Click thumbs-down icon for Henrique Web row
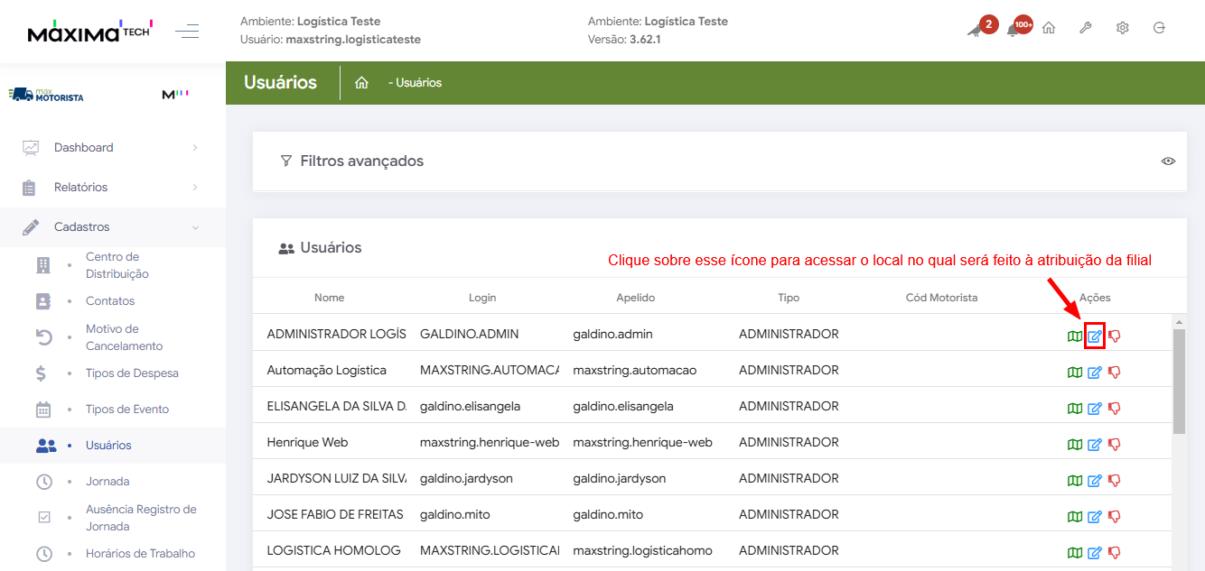The image size is (1205, 571). coord(1114,444)
